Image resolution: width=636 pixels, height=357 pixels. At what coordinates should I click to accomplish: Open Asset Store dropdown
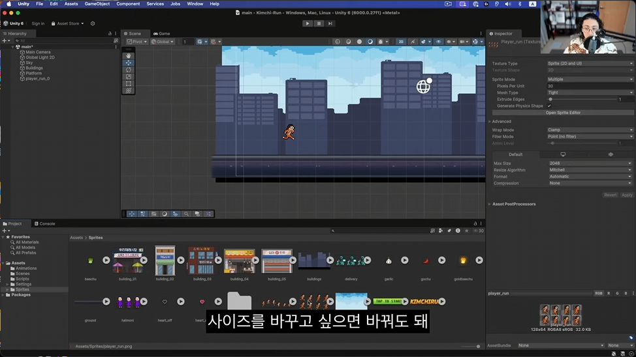[x=67, y=23]
